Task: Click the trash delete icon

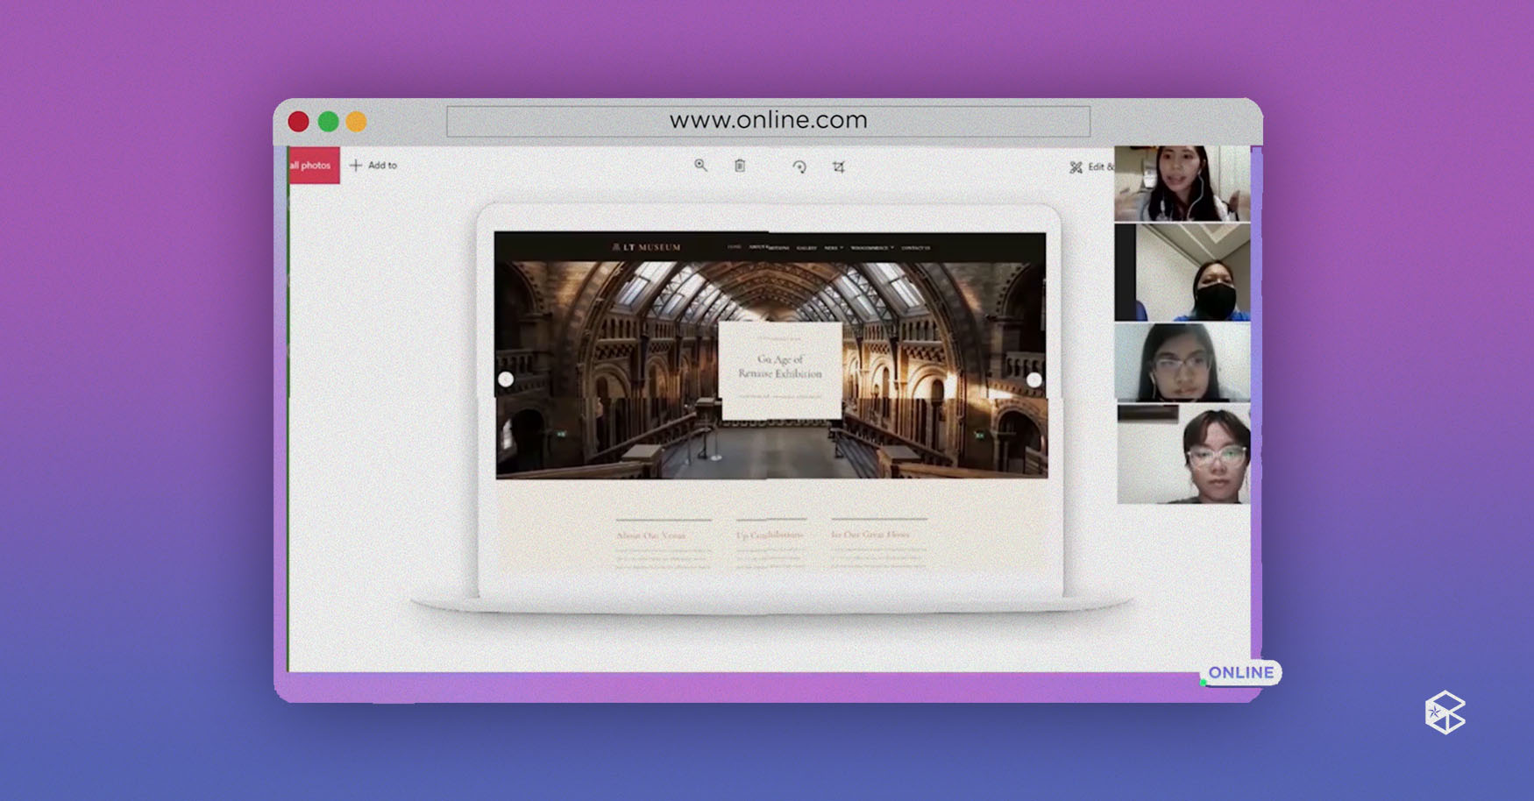Action: 740,165
